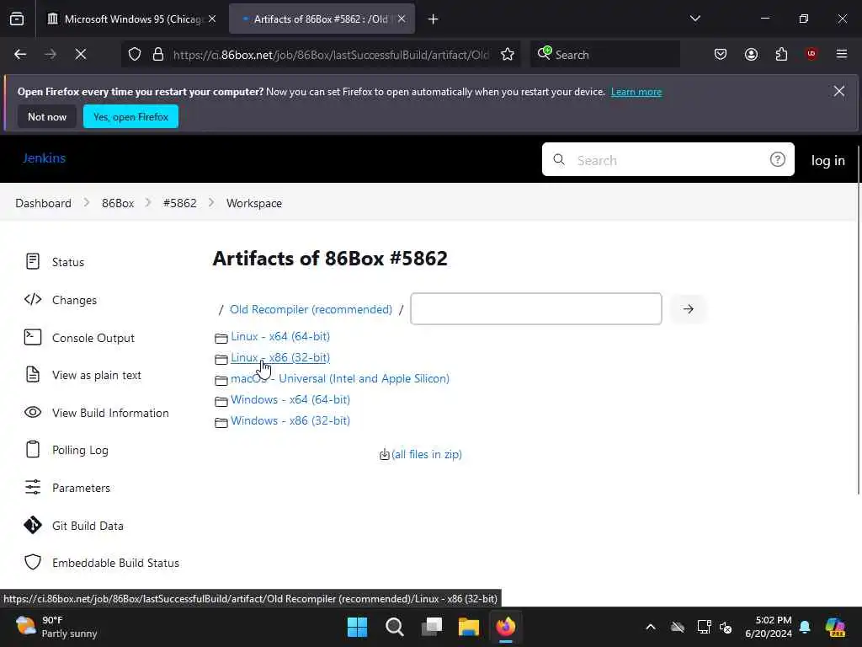
Task: Dismiss the Firefox notification bar
Action: coord(839,91)
